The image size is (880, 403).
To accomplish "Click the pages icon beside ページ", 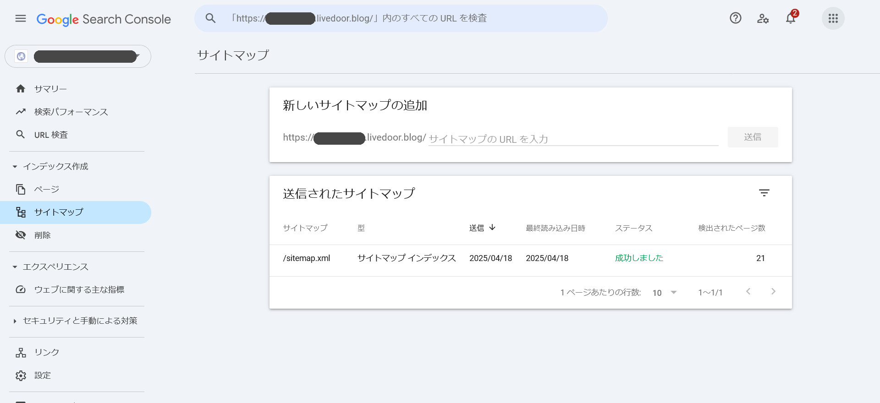I will pos(21,189).
